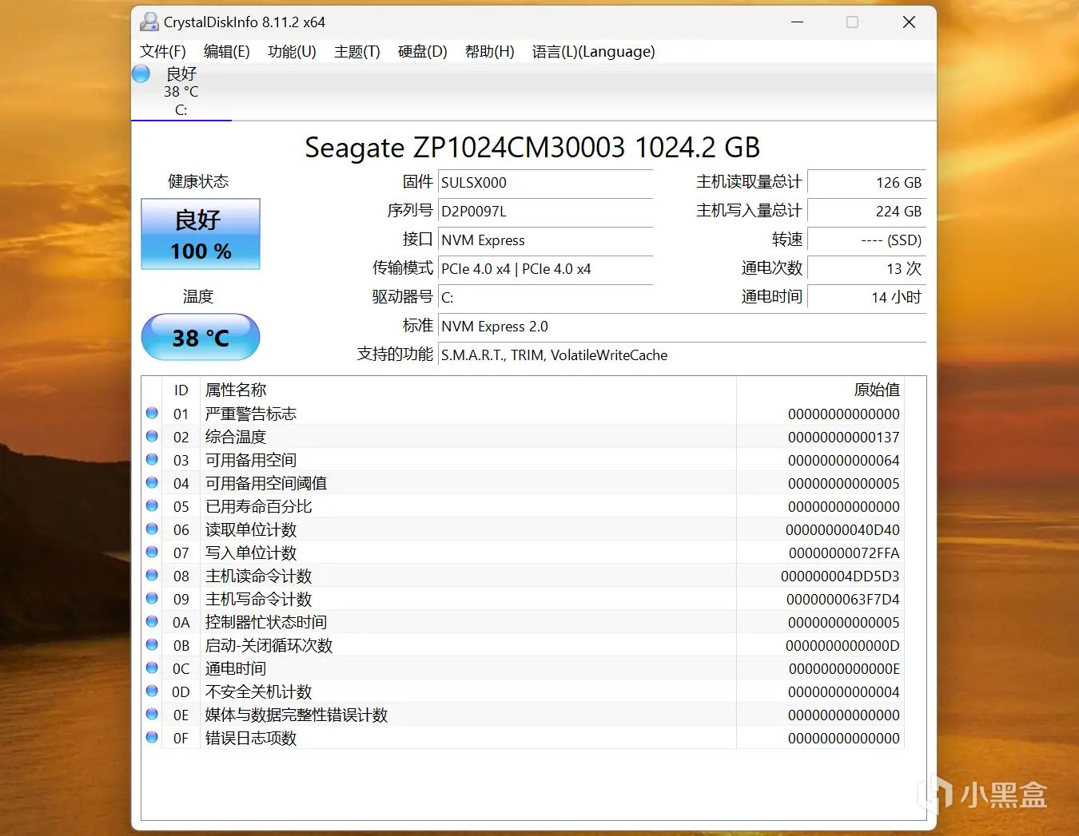
Task: Open the 文件(F) menu
Action: 163,52
